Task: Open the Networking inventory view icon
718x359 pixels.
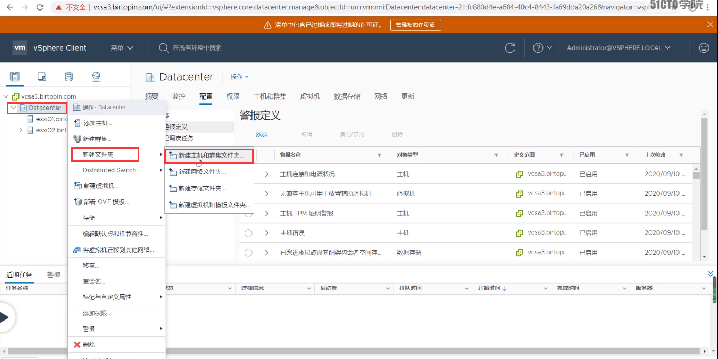Action: (96, 77)
